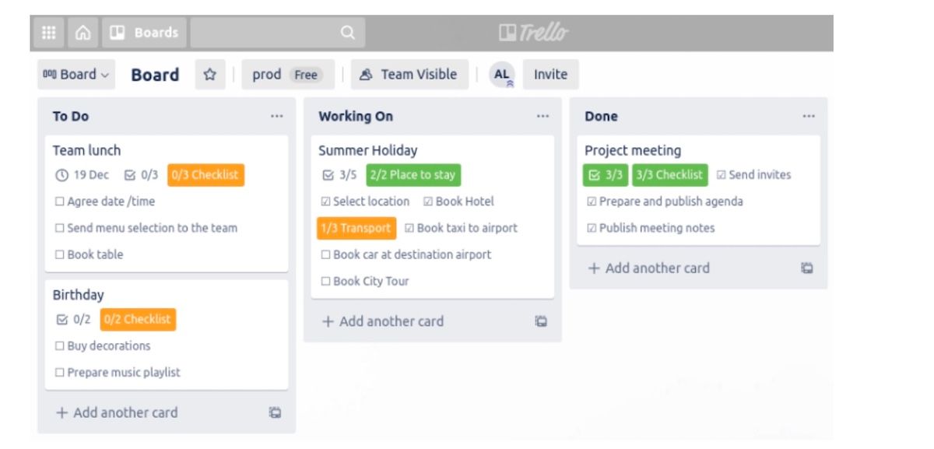This screenshot has width=934, height=449.
Task: Open the apps grid menu icon
Action: (48, 33)
